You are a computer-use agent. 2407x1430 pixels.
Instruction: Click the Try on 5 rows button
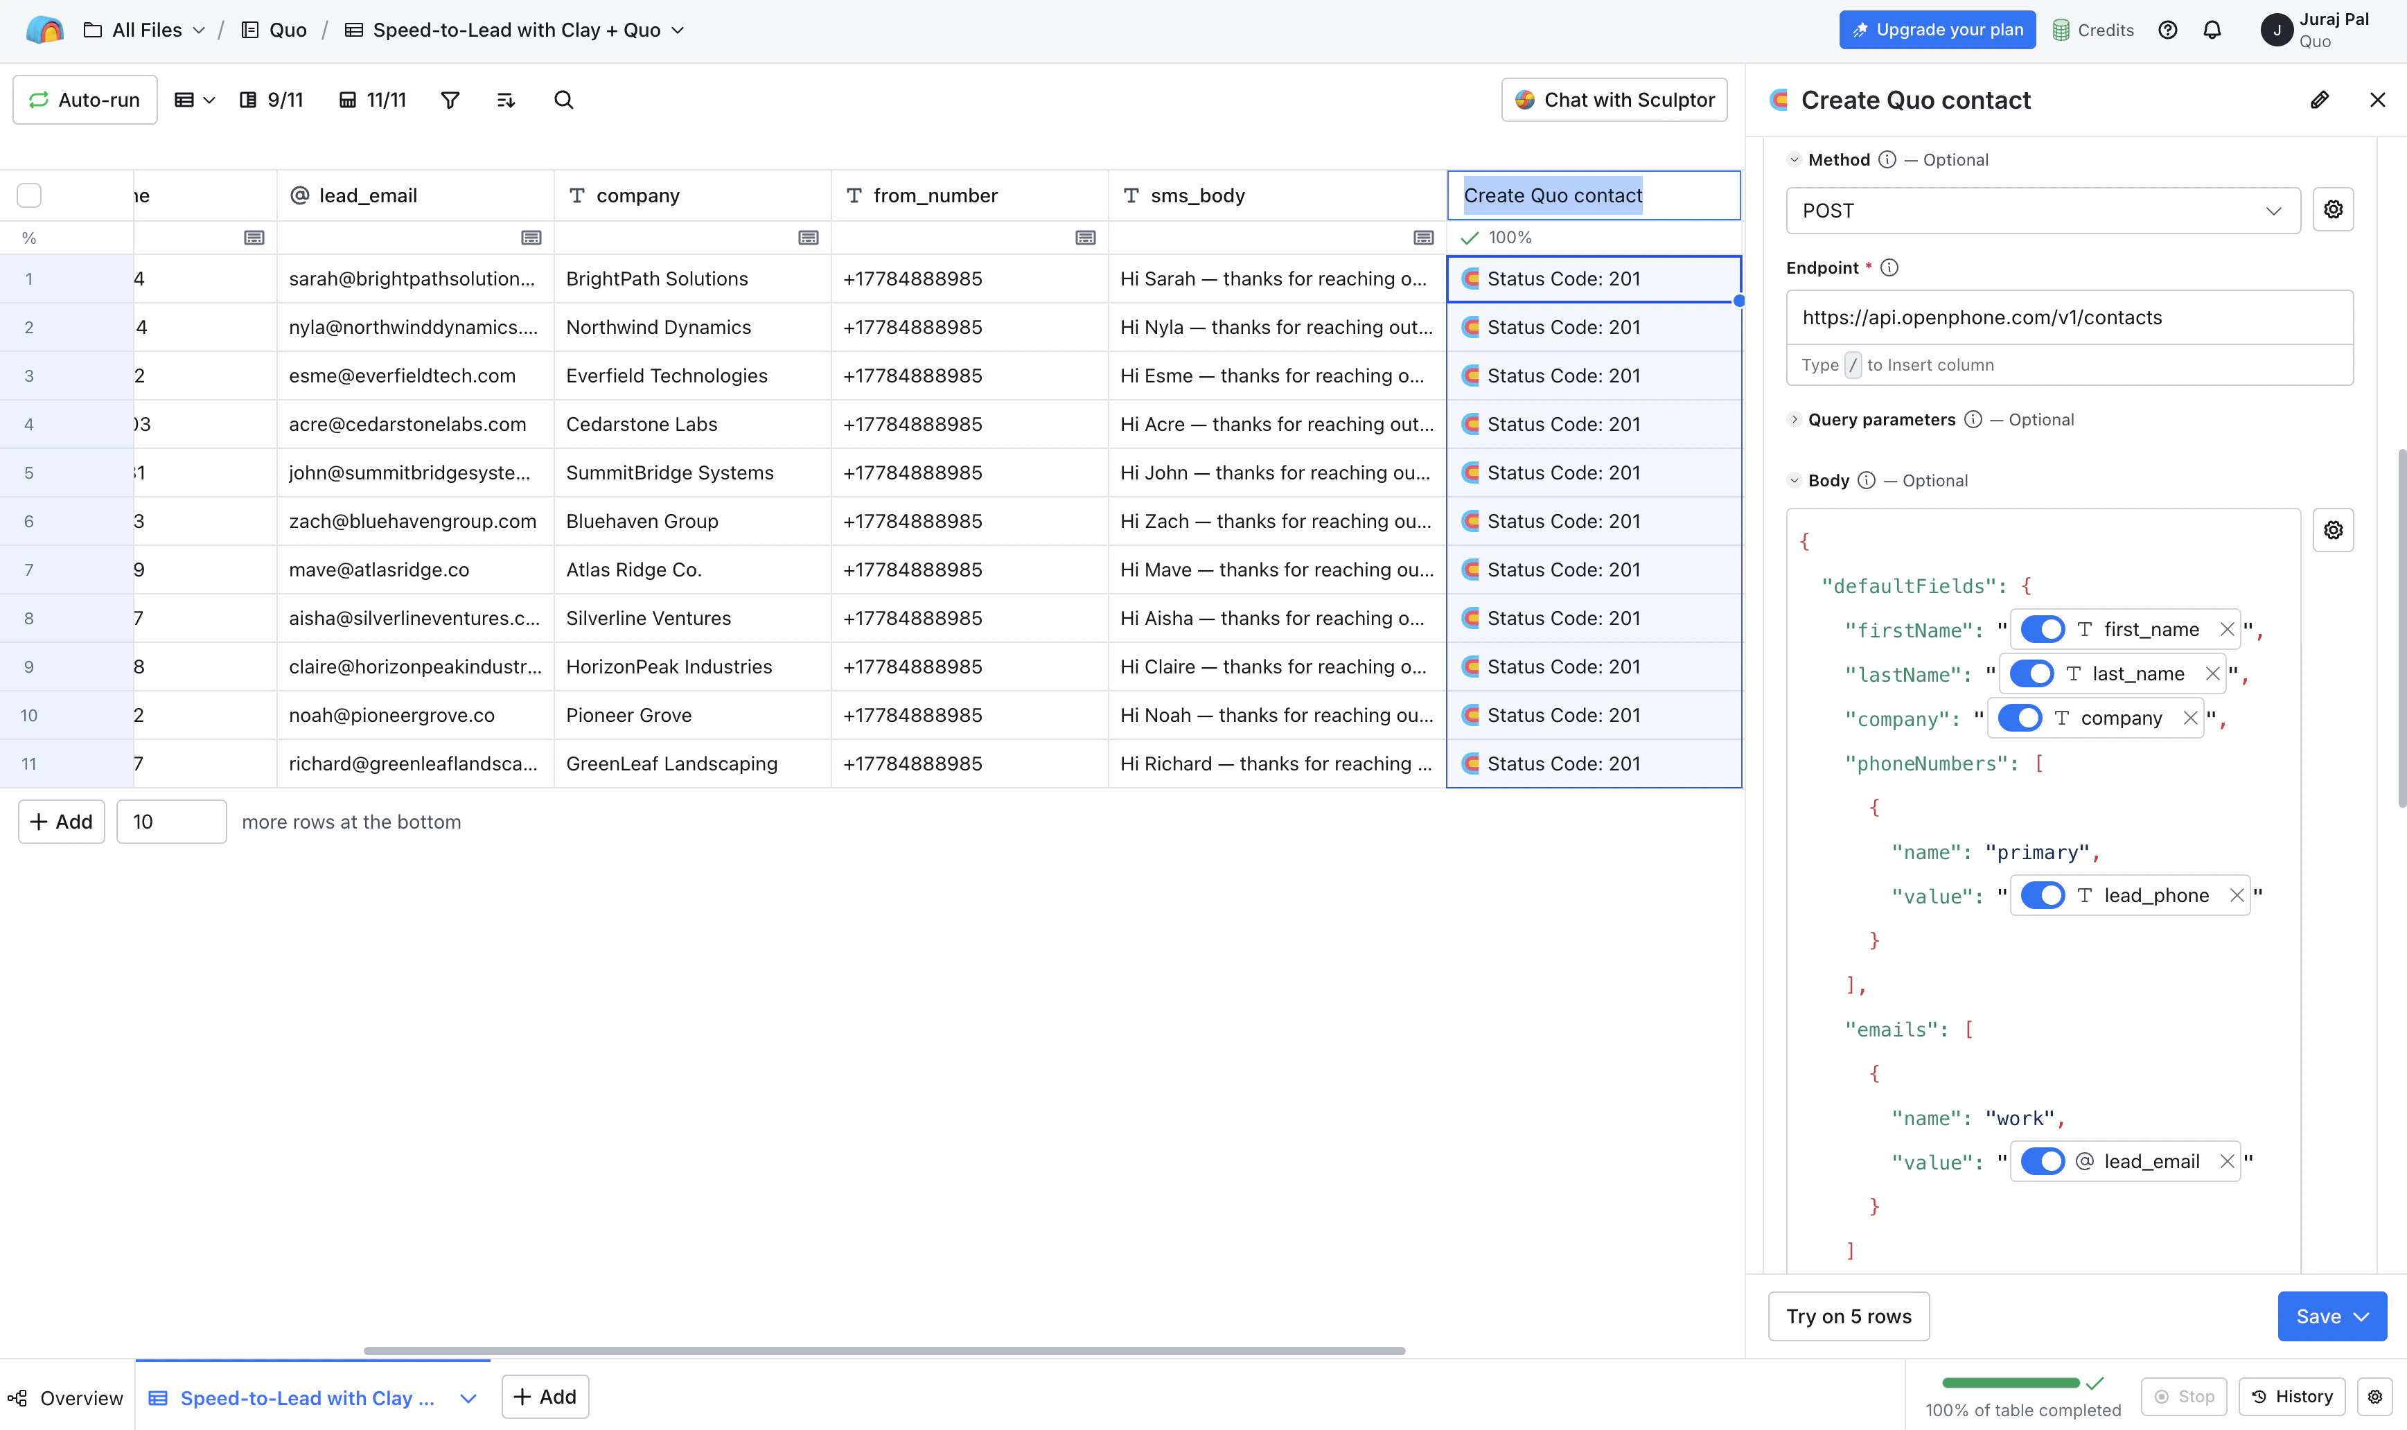point(1848,1316)
